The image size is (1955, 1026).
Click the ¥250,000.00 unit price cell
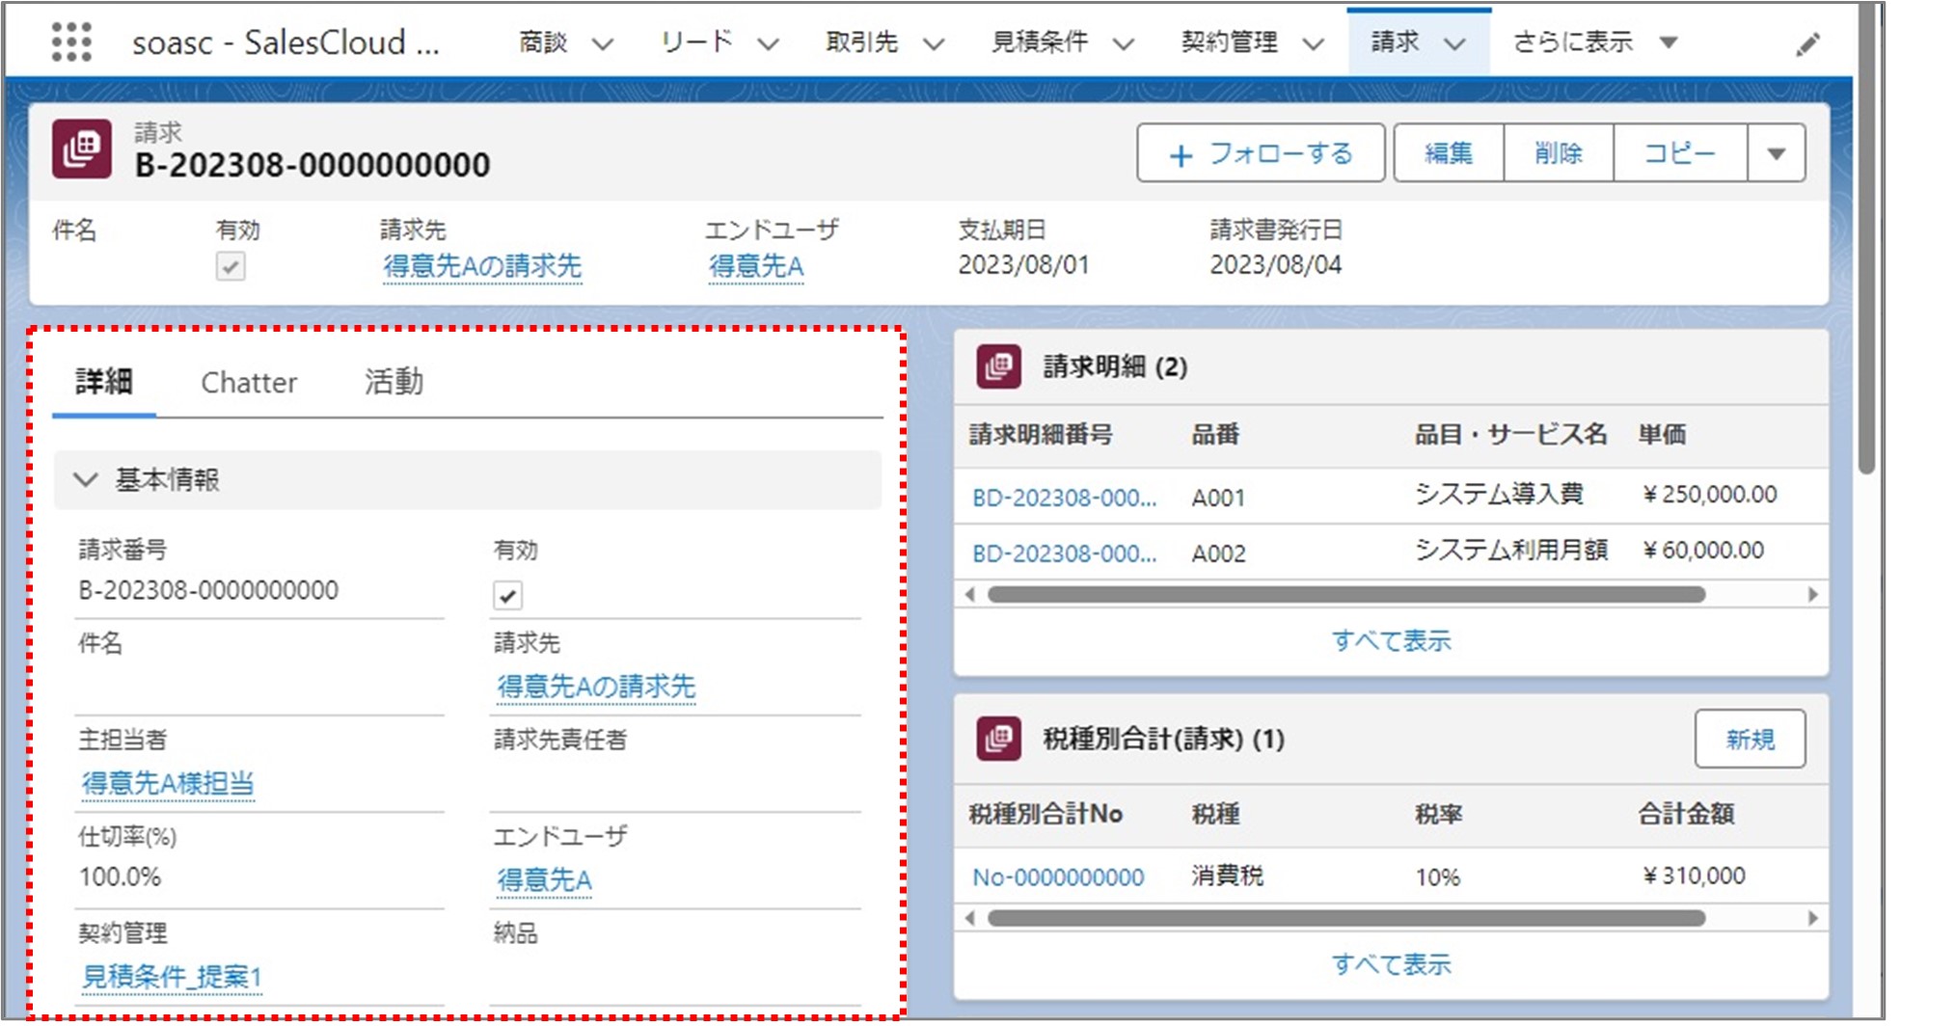point(1710,495)
